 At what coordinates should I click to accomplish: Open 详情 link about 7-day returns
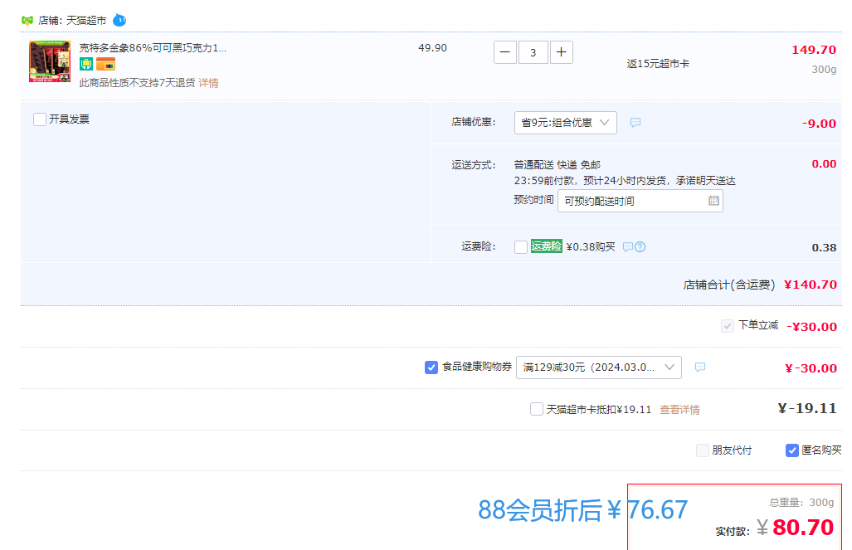tap(209, 83)
